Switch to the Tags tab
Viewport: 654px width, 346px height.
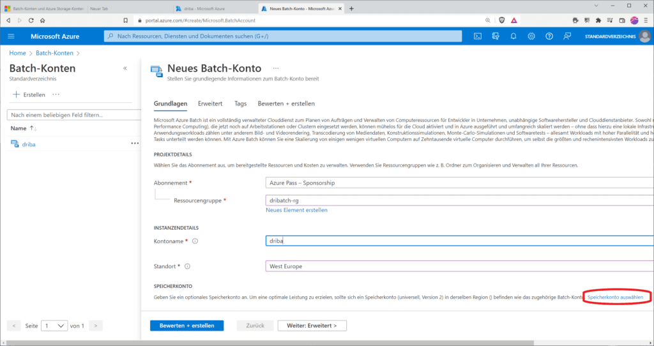coord(240,103)
